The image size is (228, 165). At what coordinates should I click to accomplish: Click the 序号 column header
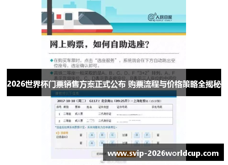click(59, 107)
